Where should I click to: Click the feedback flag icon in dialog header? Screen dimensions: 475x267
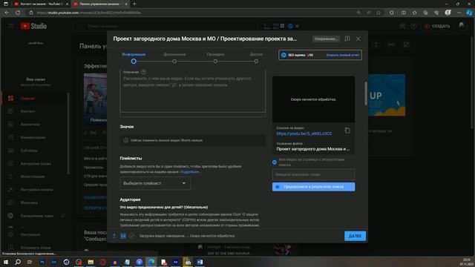tap(347, 39)
